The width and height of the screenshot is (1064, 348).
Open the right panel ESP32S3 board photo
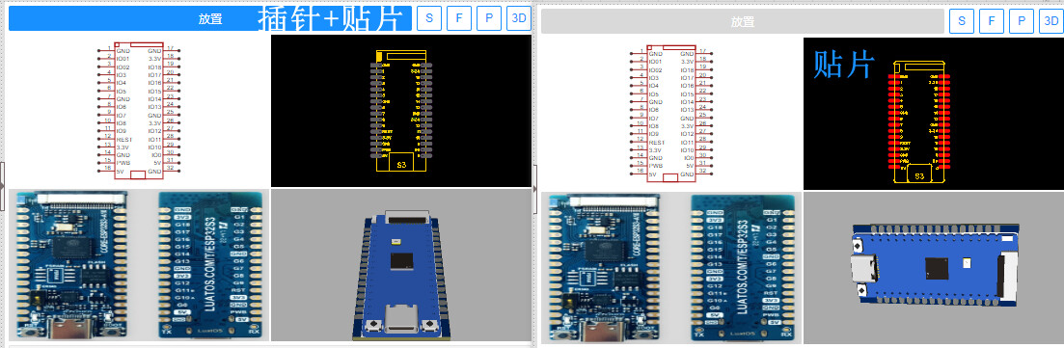671,268
